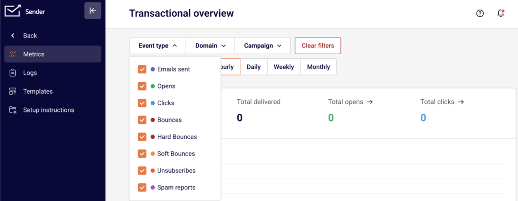Click the Spam reports label text
Image resolution: width=518 pixels, height=201 pixels.
[177, 187]
